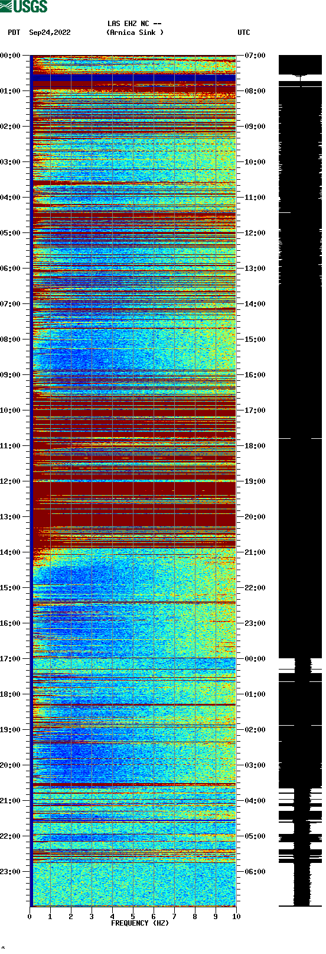Click the 07:00 UTC time label at the top right
This screenshot has height=954, width=326.
[255, 56]
